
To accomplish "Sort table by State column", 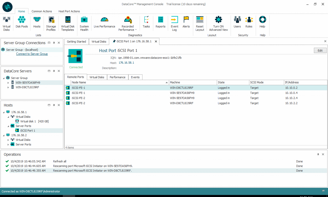I will (x=233, y=82).
